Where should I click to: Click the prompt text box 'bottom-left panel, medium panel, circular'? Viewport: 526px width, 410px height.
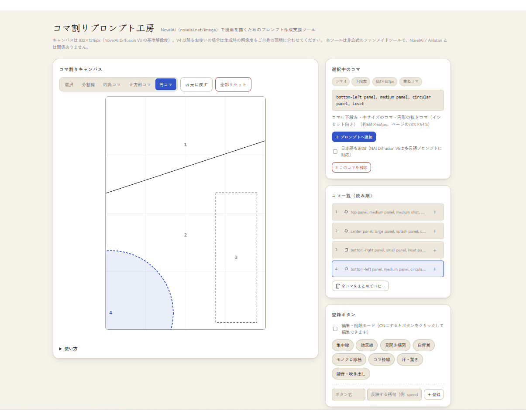(x=388, y=100)
